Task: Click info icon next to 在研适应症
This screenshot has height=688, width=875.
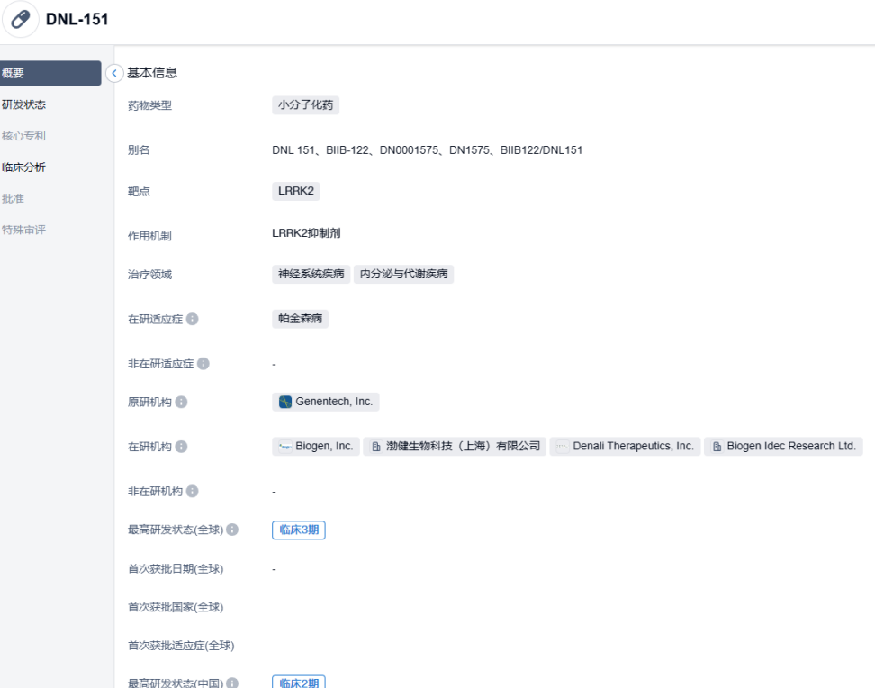Action: 193,320
